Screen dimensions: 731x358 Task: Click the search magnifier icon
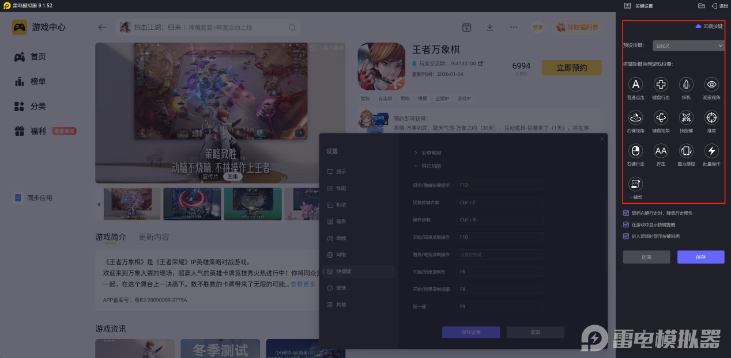[292, 27]
